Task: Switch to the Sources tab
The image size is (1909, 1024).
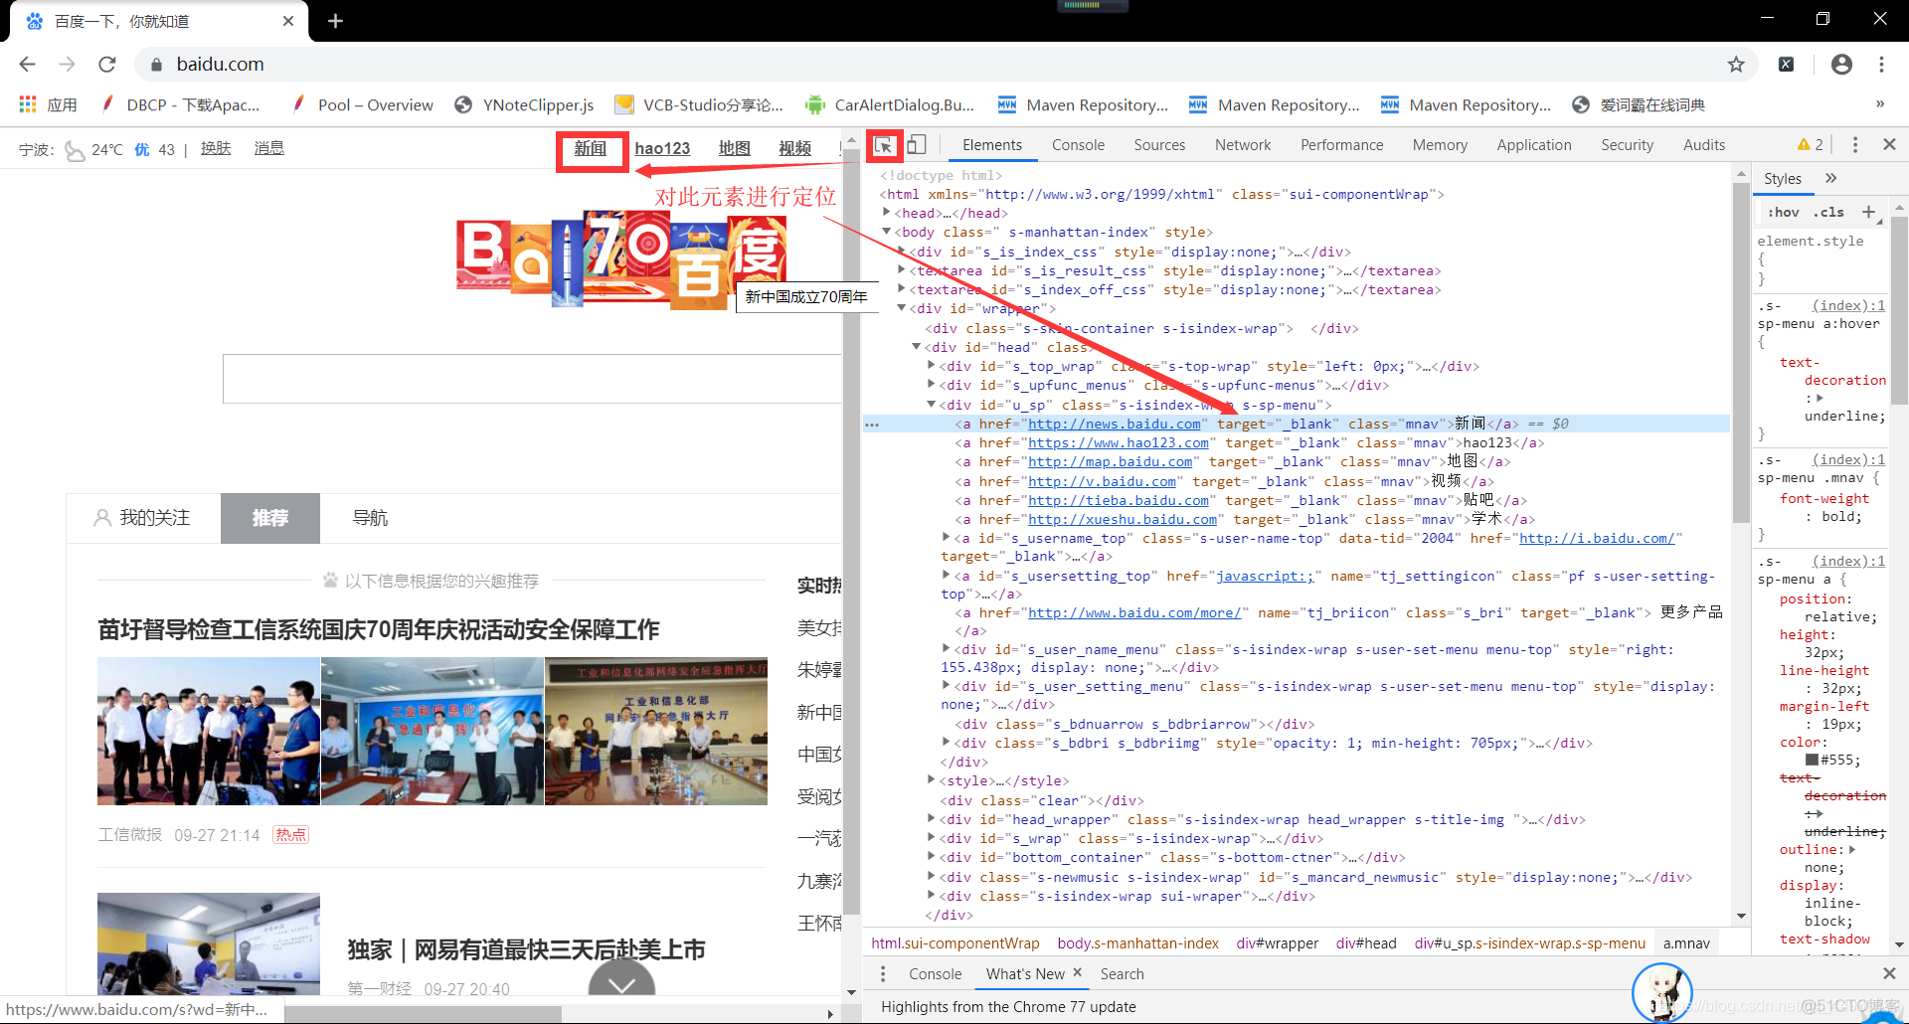Action: (x=1159, y=145)
